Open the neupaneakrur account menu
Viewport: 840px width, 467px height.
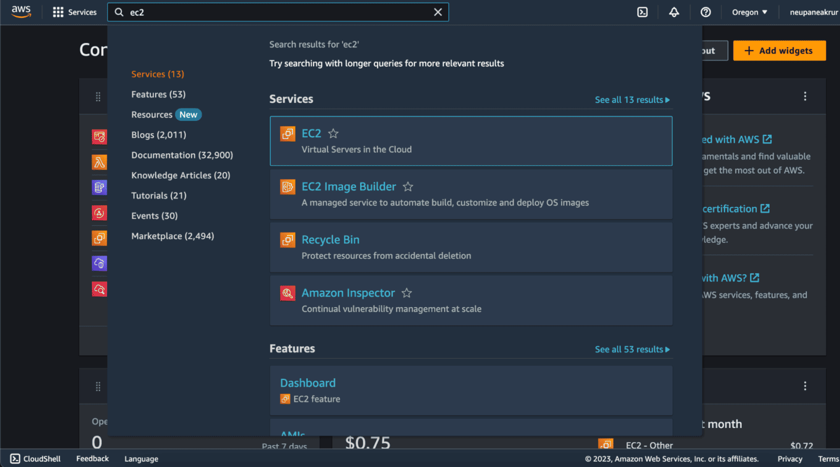[814, 12]
